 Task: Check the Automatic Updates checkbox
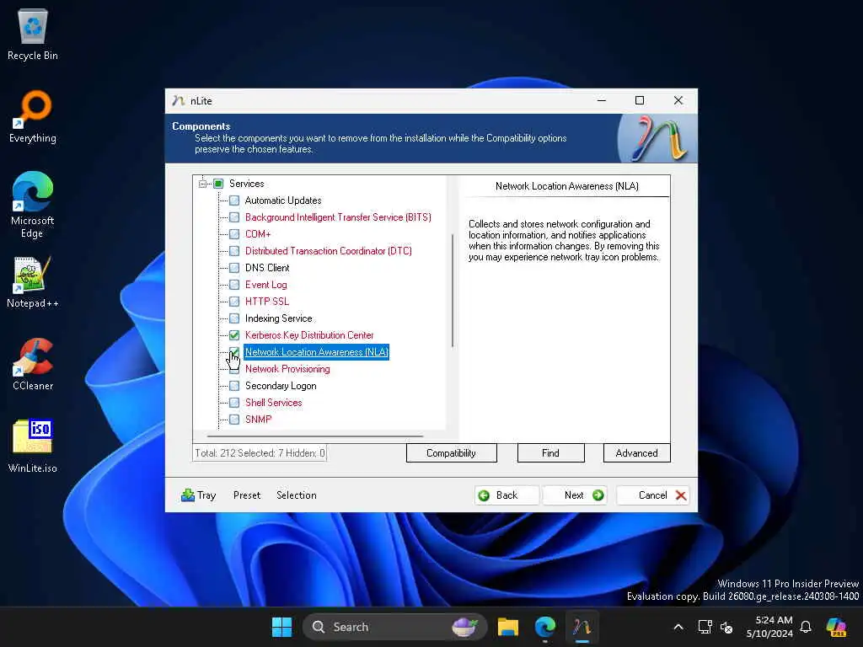pyautogui.click(x=234, y=201)
